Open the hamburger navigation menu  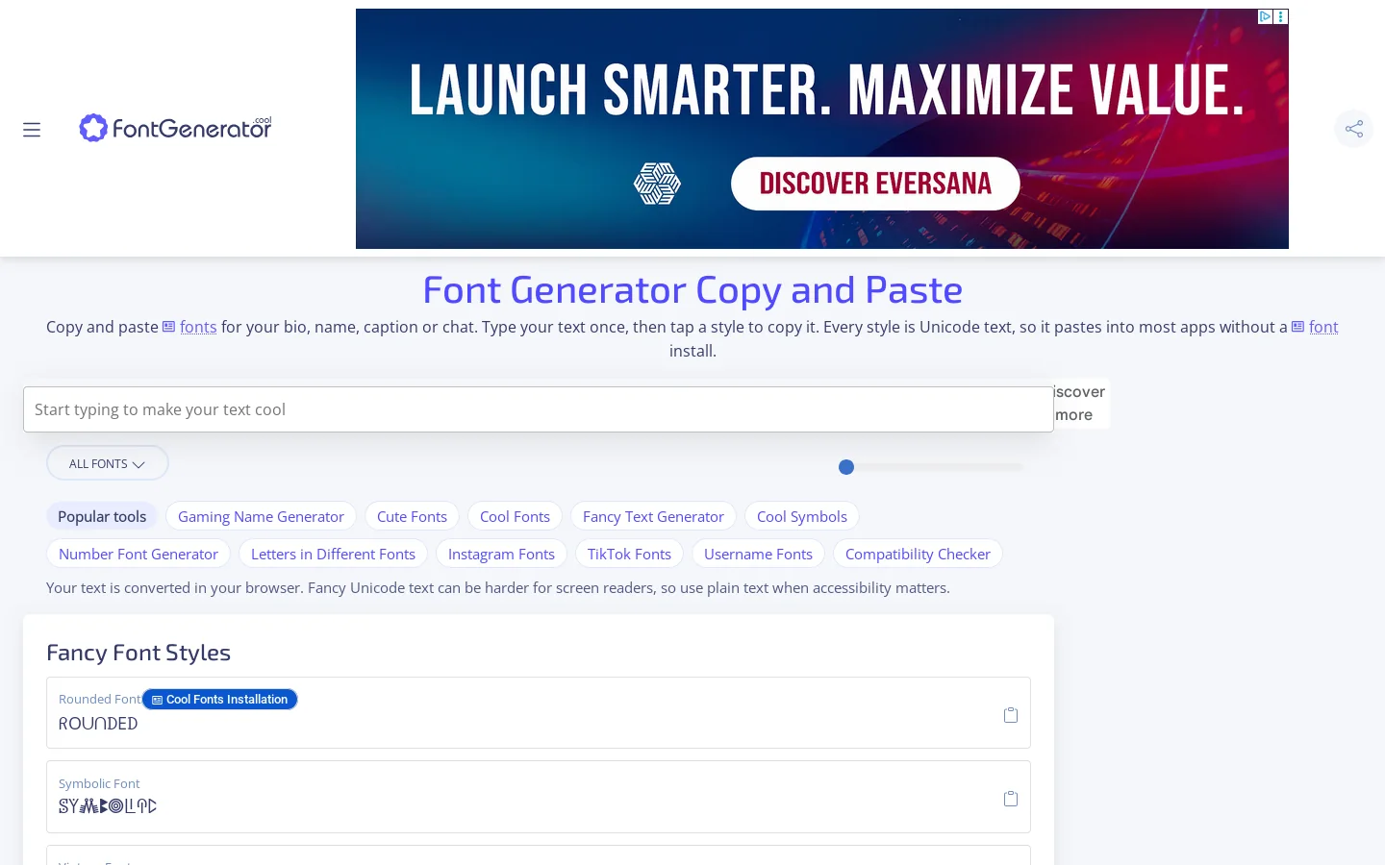coord(32,130)
